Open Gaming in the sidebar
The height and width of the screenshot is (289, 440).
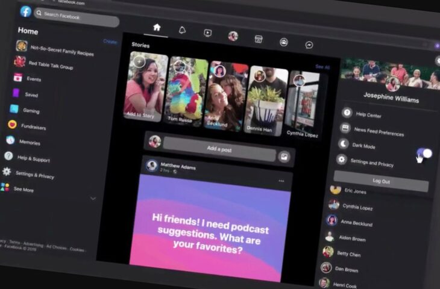25,110
